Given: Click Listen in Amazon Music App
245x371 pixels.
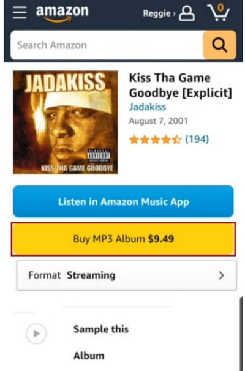Looking at the screenshot, I should (123, 201).
